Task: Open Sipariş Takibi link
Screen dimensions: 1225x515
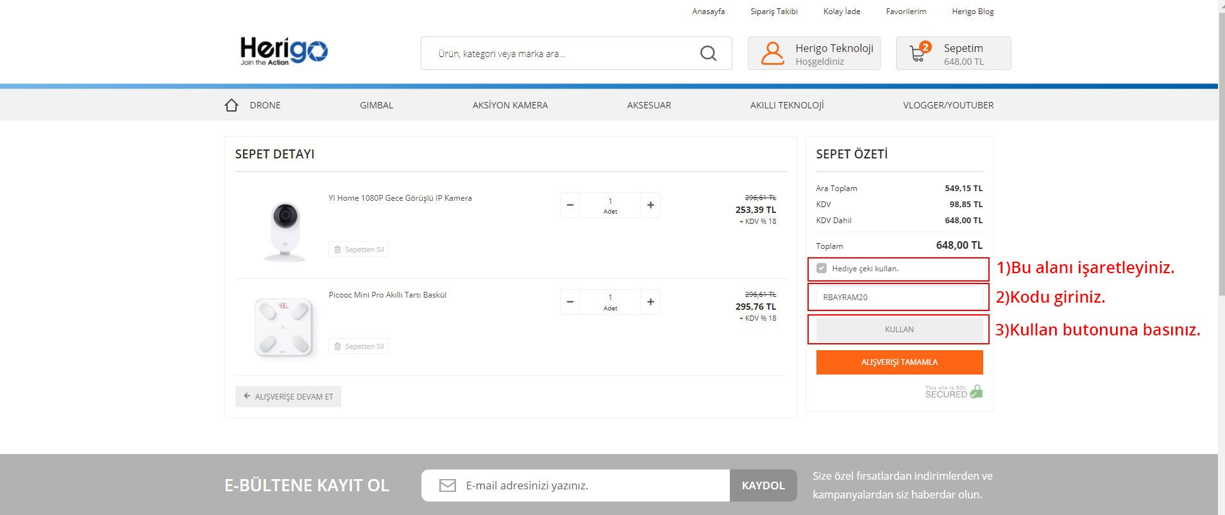Action: pyautogui.click(x=774, y=12)
